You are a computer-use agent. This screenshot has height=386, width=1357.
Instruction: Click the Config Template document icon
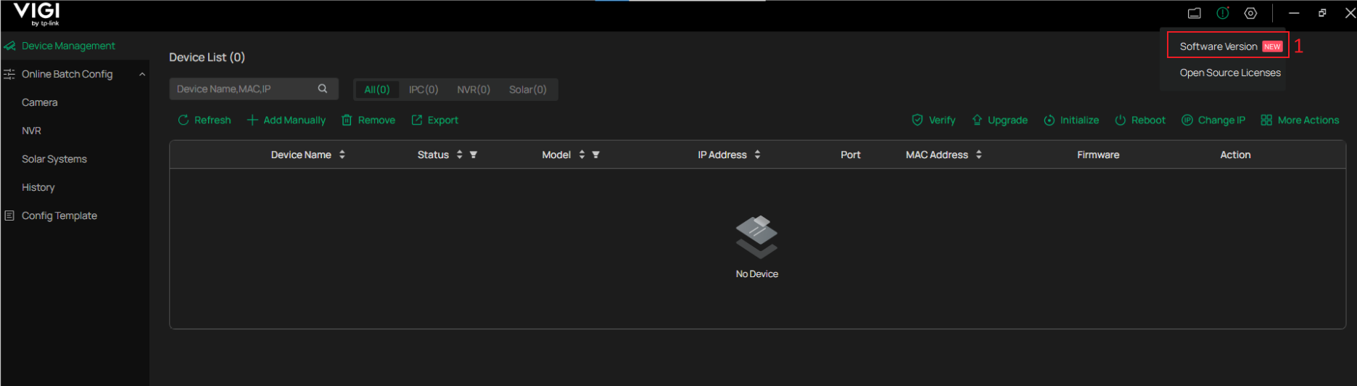(9, 215)
